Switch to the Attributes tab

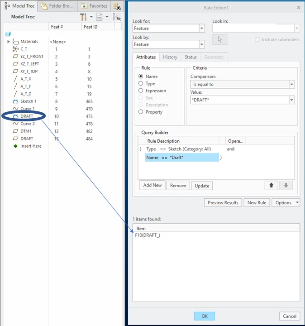coord(146,57)
